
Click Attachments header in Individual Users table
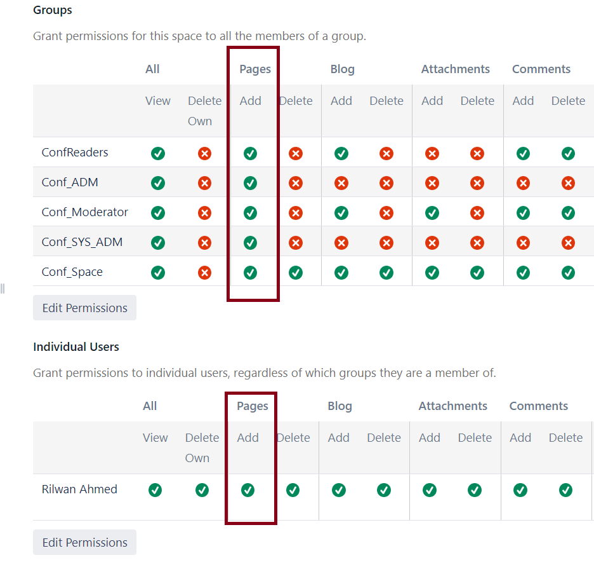pos(452,406)
